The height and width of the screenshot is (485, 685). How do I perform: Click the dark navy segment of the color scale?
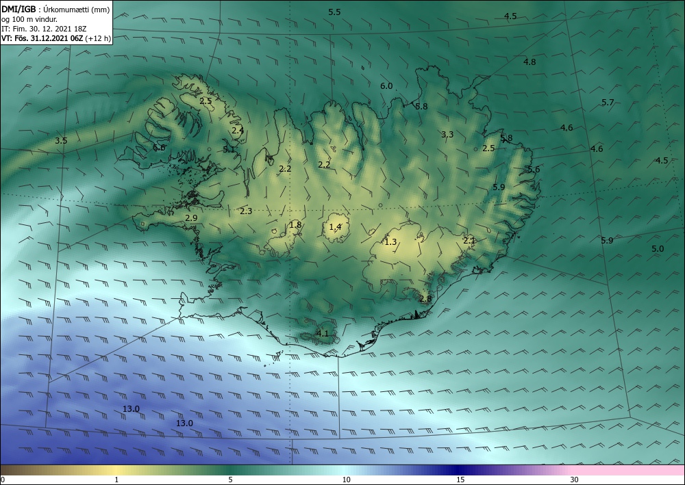[x=459, y=470]
